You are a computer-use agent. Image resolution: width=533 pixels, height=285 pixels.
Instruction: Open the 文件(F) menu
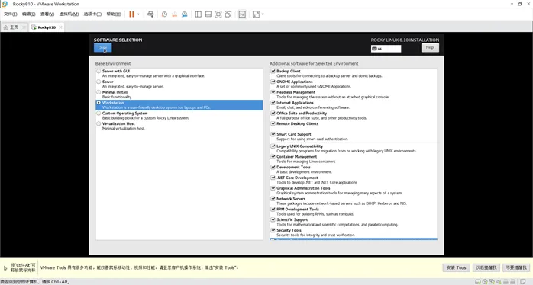10,14
